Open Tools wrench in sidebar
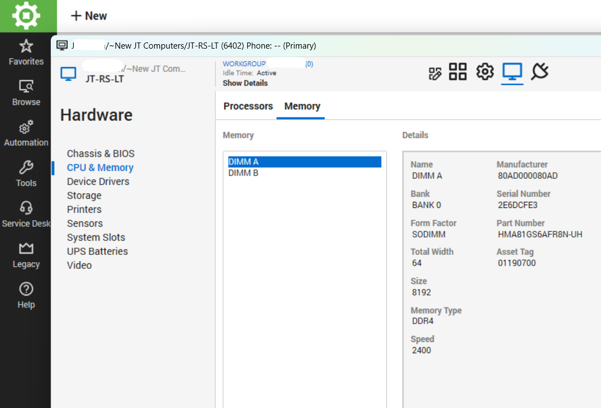The image size is (601, 408). click(x=26, y=174)
